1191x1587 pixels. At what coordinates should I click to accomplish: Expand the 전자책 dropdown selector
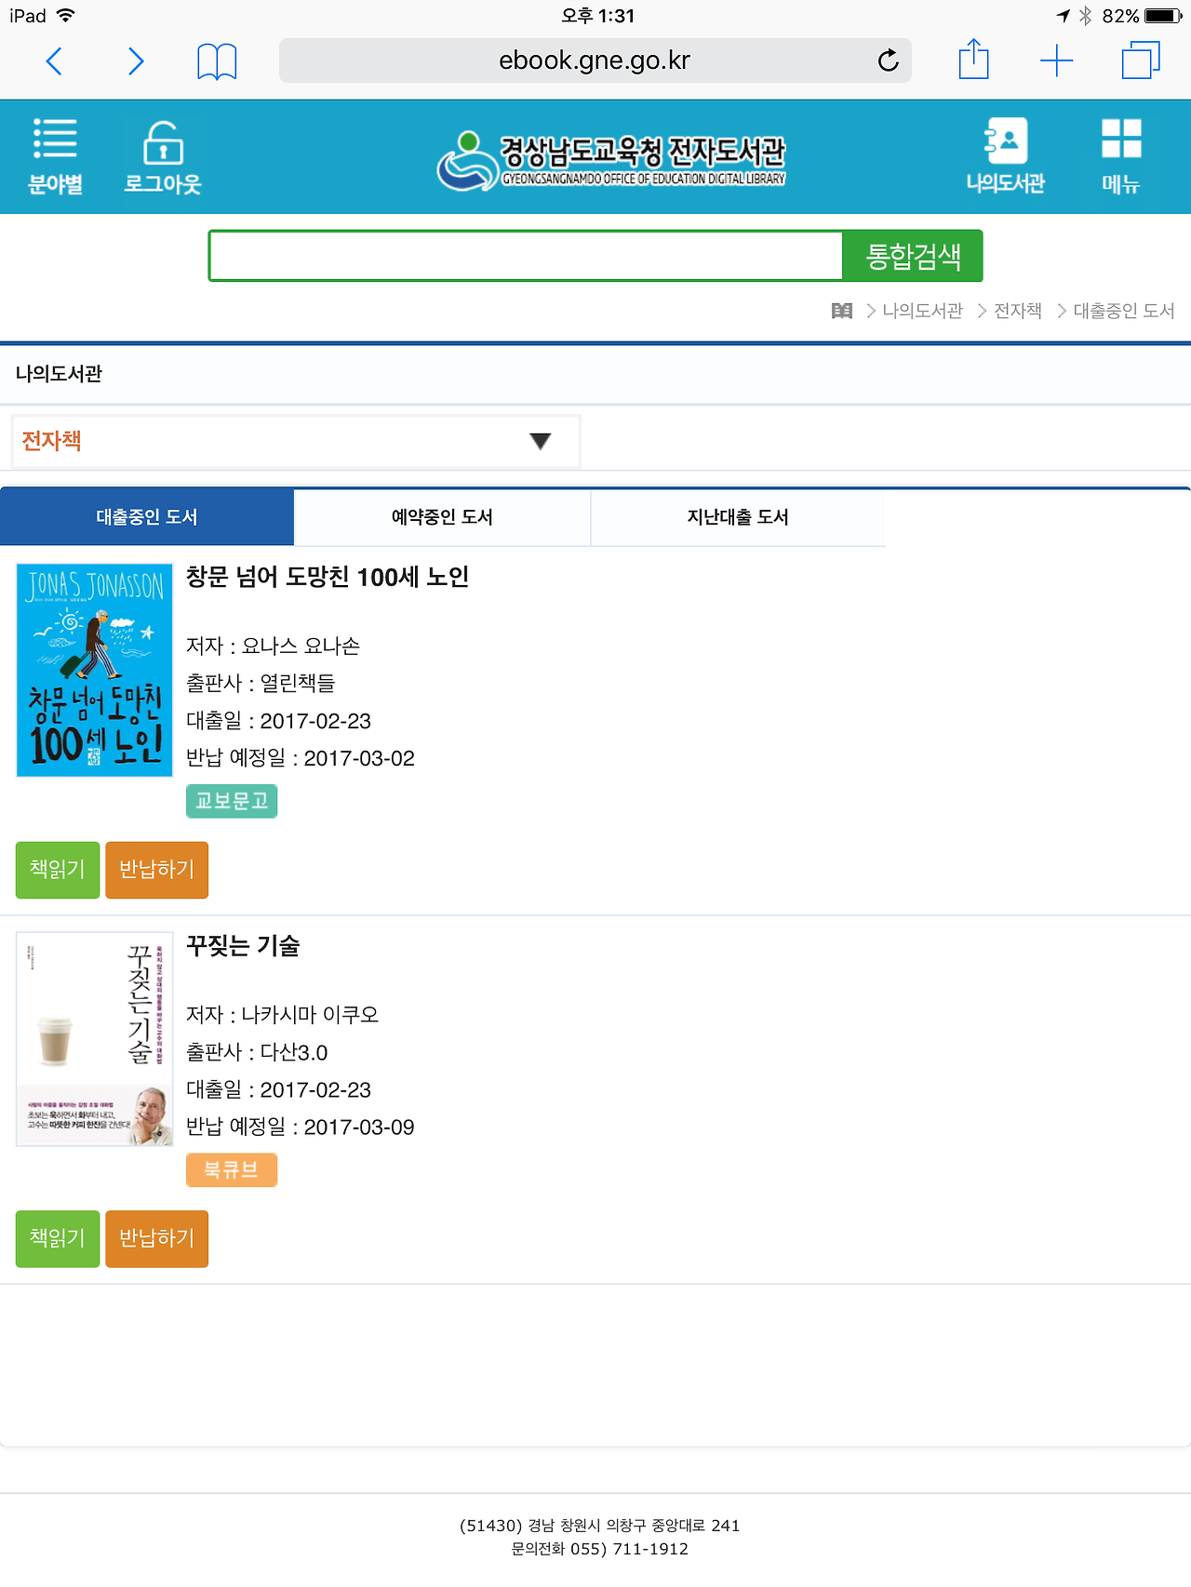(x=296, y=441)
